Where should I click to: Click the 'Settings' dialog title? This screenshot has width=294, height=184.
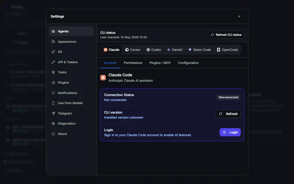point(57,16)
